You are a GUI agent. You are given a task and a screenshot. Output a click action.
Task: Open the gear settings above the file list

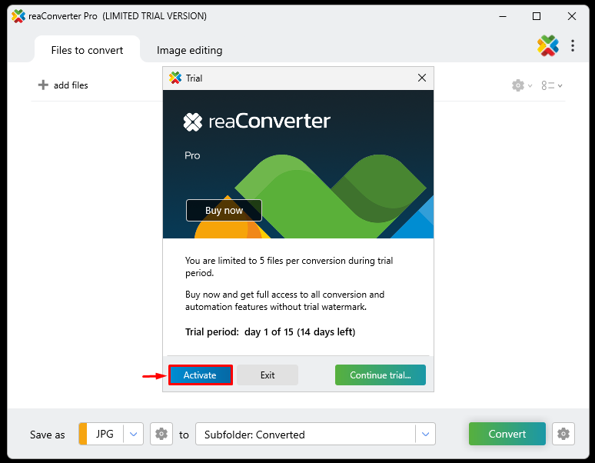tap(519, 85)
